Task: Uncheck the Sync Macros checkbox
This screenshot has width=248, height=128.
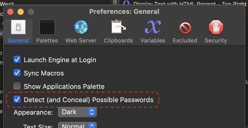Action: [17, 73]
